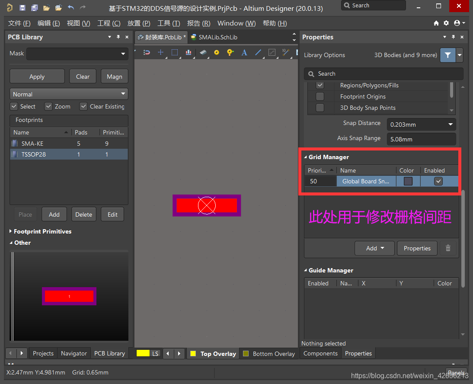Uncheck Regions/Polygons/Fills snapping checkbox

tap(320, 85)
